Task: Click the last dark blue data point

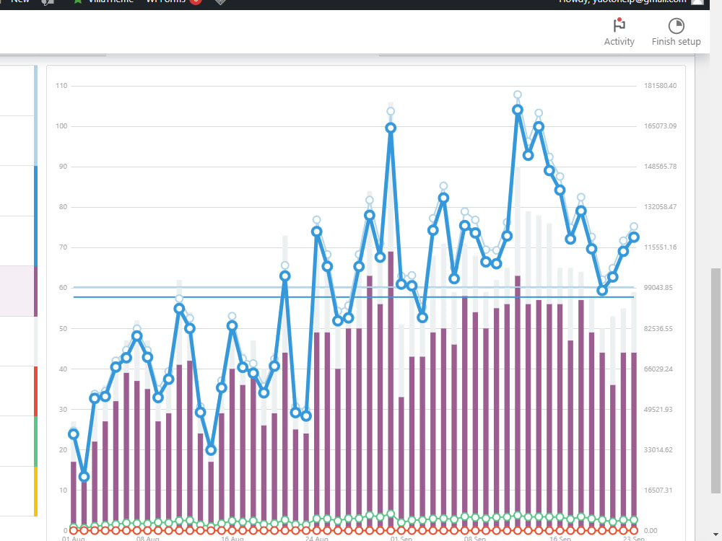Action: 634,237
